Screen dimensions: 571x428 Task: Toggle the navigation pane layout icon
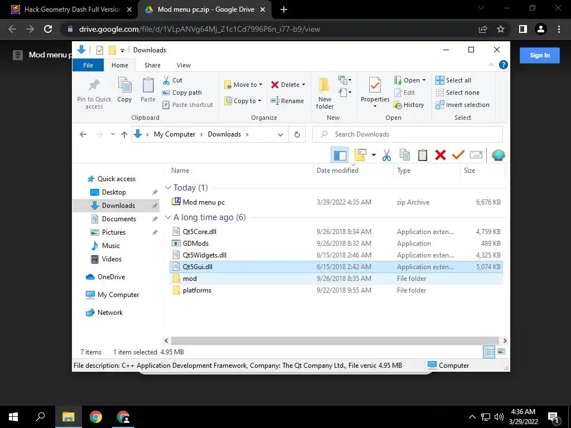pyautogui.click(x=340, y=155)
